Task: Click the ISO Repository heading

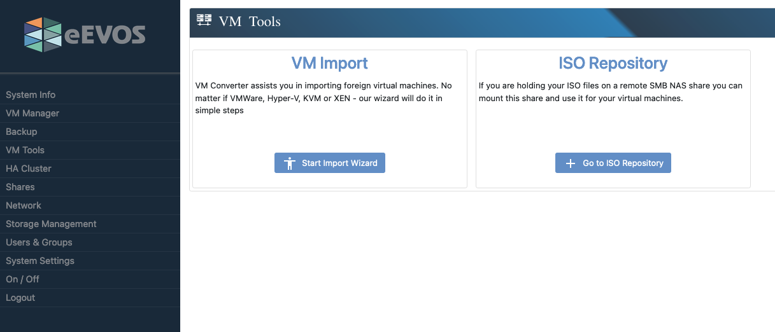Action: pos(613,64)
